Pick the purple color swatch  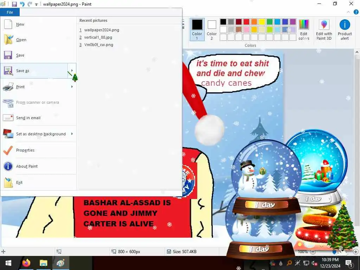click(293, 22)
